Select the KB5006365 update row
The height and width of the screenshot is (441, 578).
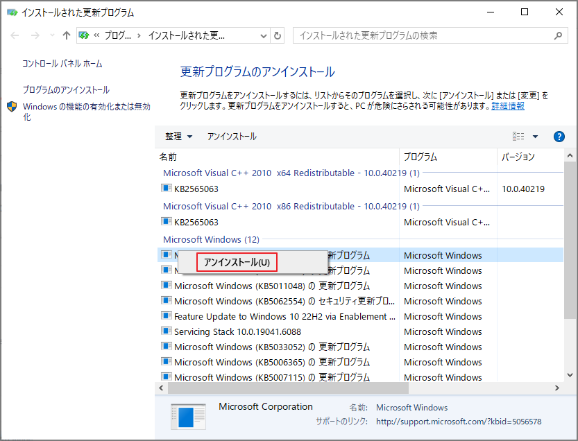(361, 362)
